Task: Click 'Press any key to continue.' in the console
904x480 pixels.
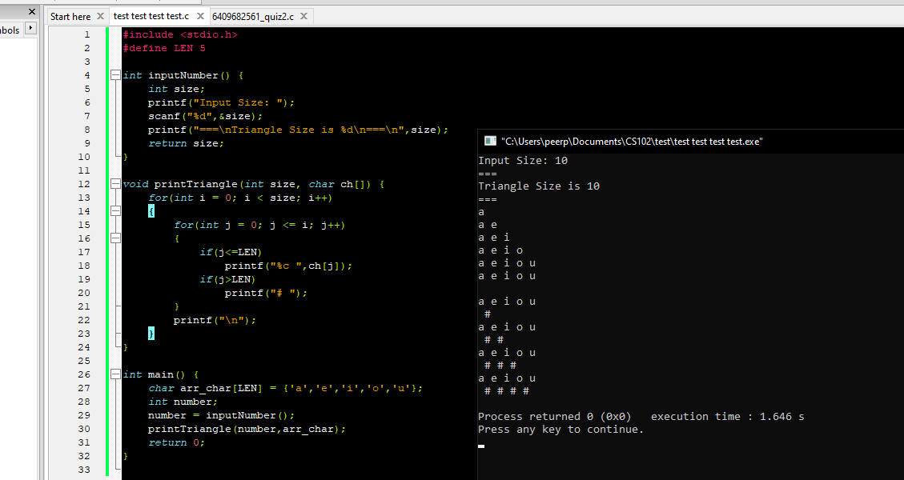Action: pyautogui.click(x=561, y=430)
